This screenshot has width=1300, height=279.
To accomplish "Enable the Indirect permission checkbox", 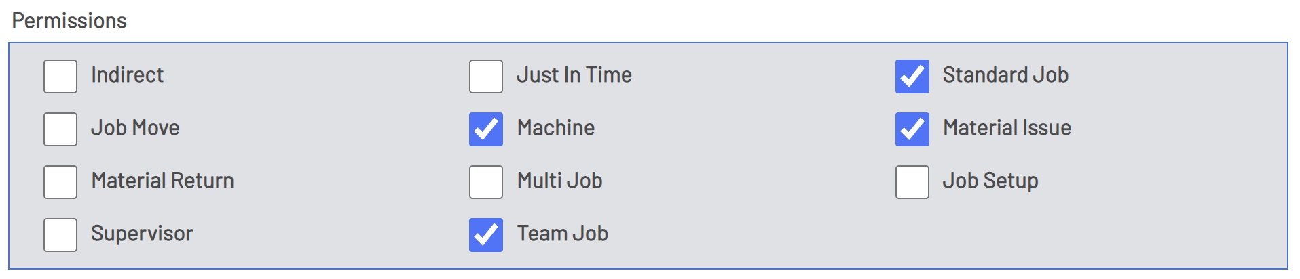I will click(60, 77).
